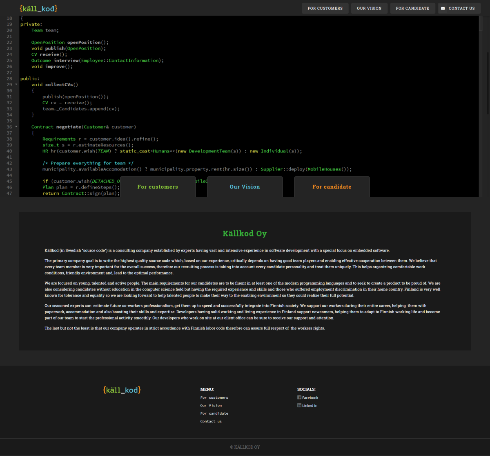Open the footer menu 'For candidate' link
Image resolution: width=490 pixels, height=456 pixels.
[214, 413]
